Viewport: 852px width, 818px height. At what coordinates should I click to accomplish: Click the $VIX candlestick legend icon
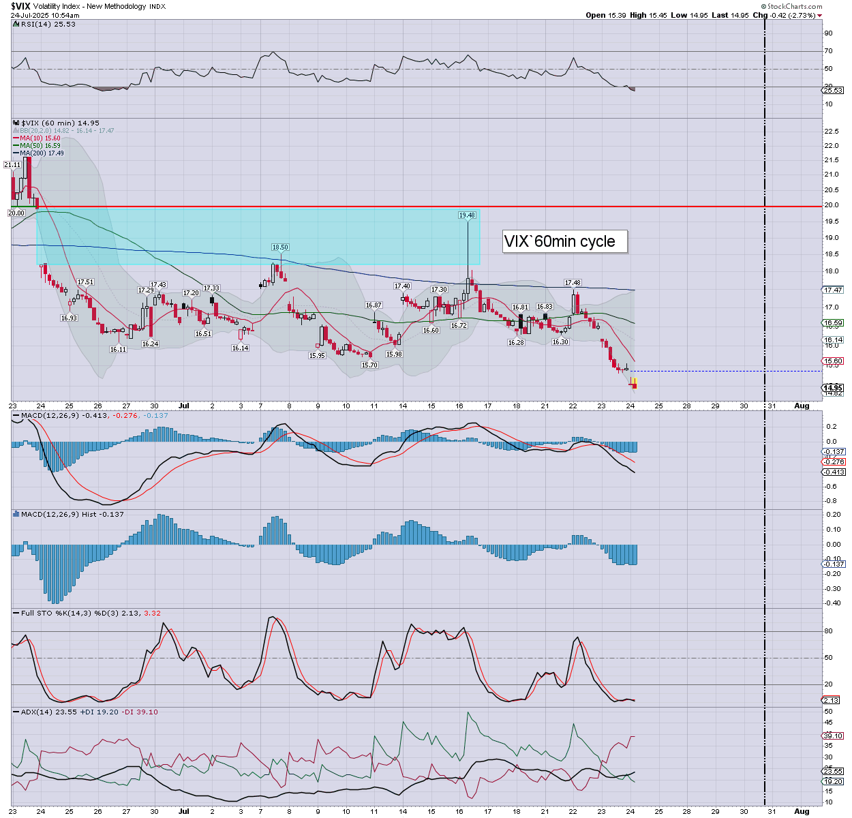click(x=16, y=123)
